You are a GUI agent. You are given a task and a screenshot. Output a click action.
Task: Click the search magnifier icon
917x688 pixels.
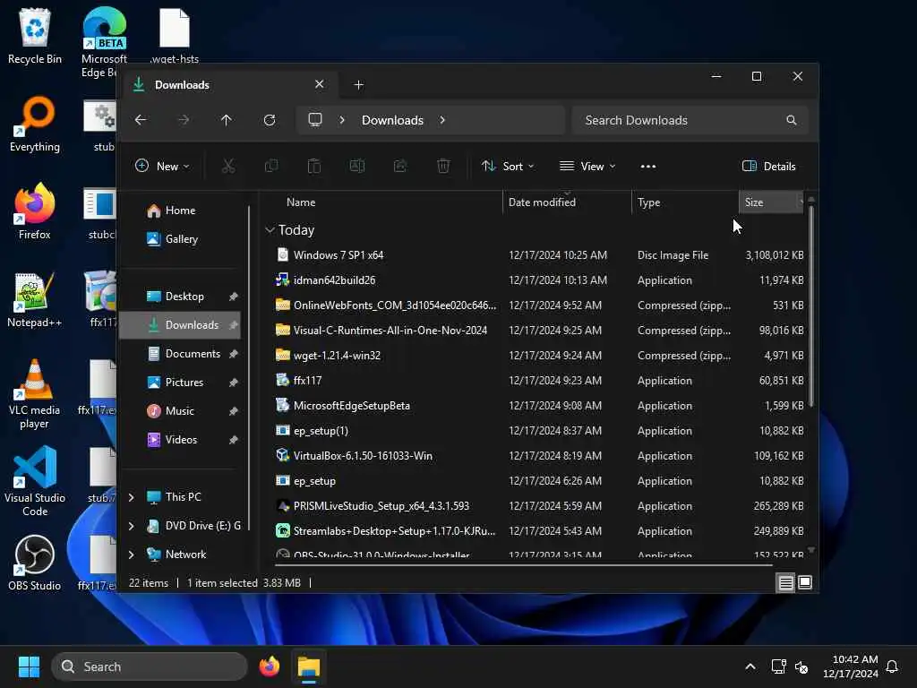(x=792, y=120)
